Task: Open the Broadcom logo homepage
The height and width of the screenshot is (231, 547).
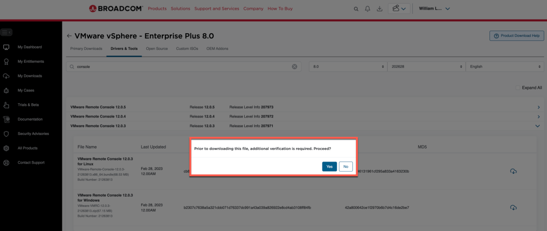Action: [x=116, y=9]
